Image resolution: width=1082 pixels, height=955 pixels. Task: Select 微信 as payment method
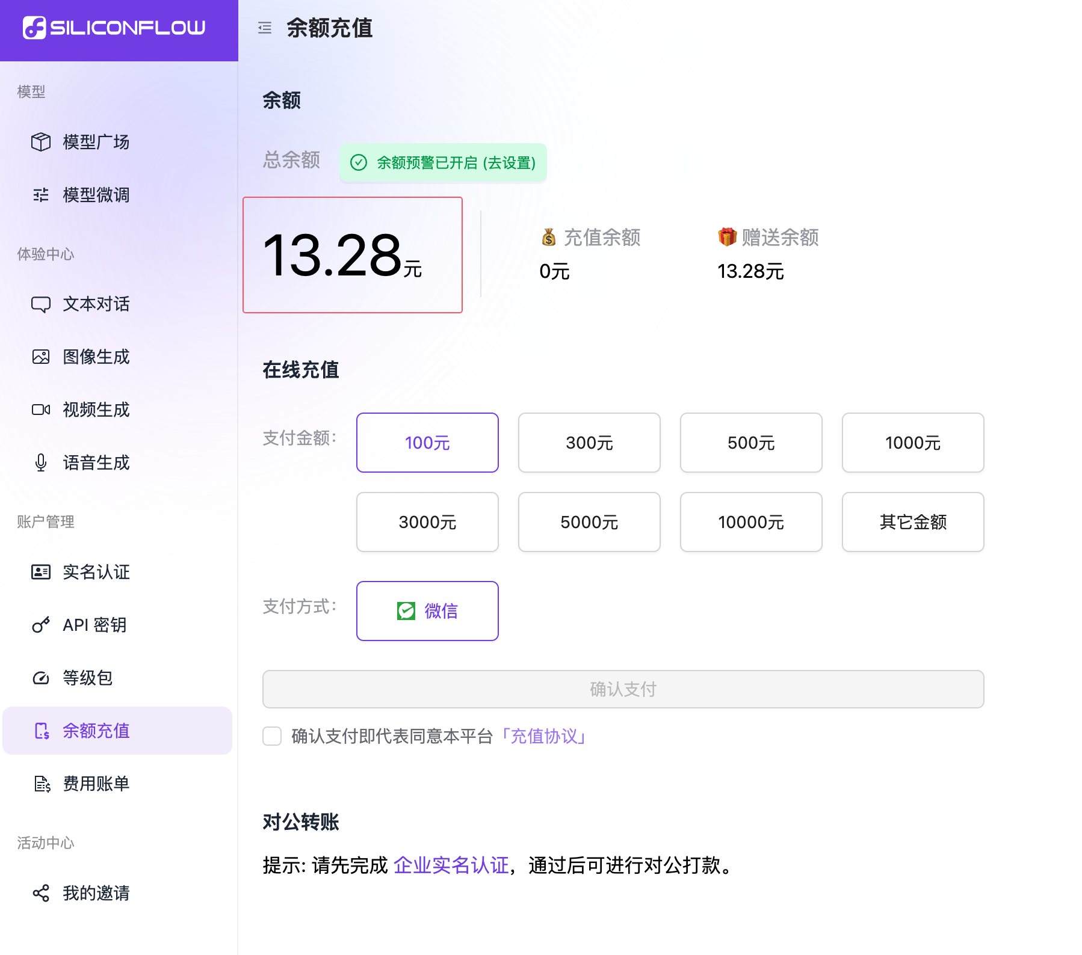coord(427,611)
